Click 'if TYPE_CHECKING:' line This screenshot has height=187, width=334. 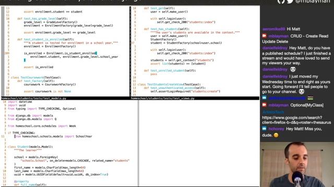coord(21,133)
